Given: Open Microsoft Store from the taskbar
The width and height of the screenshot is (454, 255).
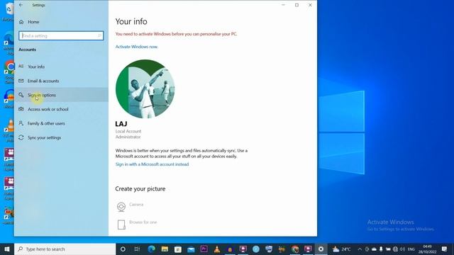Looking at the screenshot, I should click(178, 249).
